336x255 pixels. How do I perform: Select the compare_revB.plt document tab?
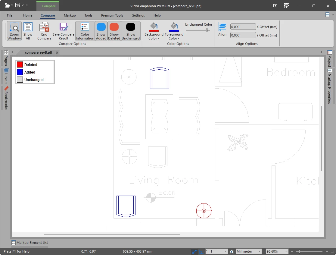pyautogui.click(x=38, y=52)
